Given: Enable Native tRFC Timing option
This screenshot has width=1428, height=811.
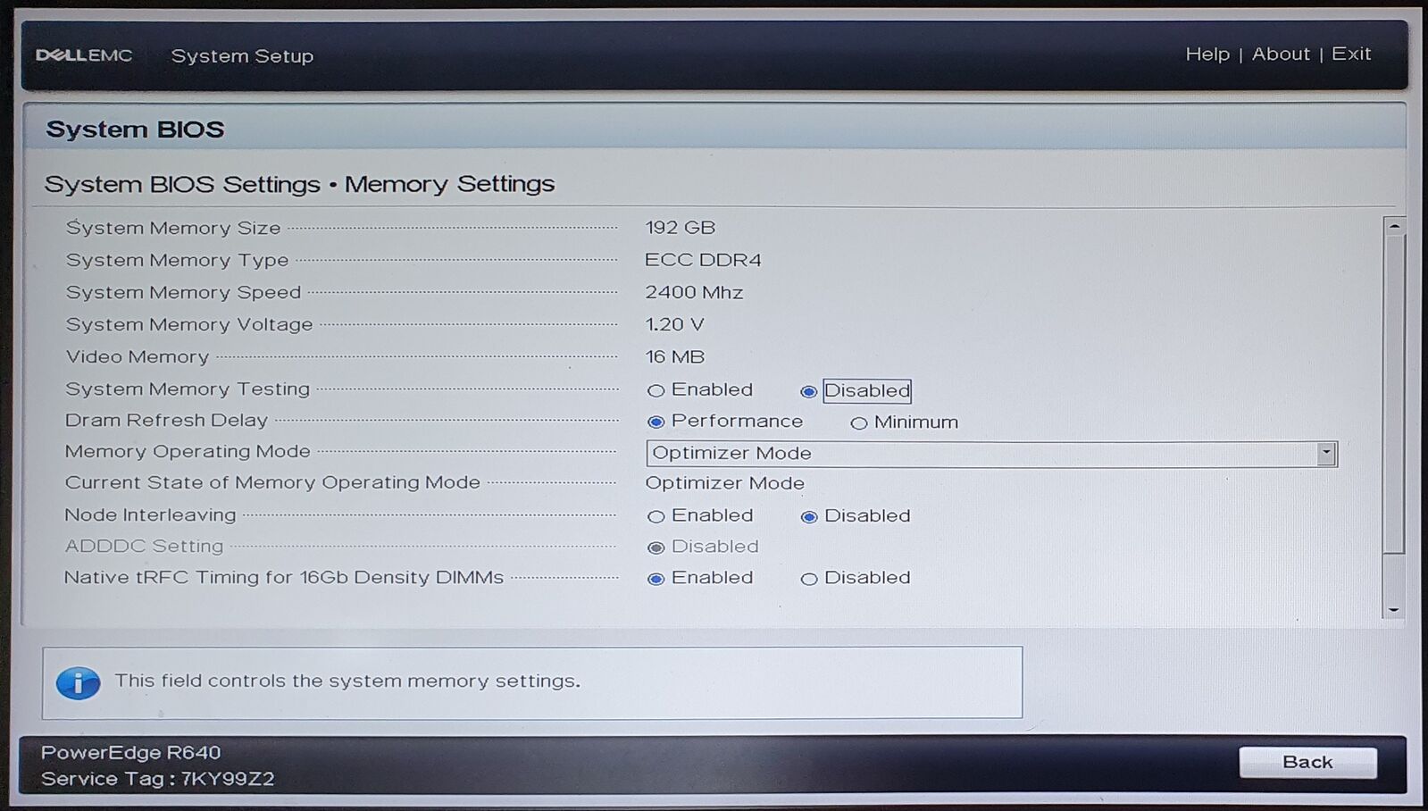Looking at the screenshot, I should pos(656,579).
